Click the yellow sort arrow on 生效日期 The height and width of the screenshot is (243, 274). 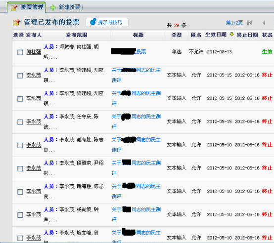[x=231, y=35]
